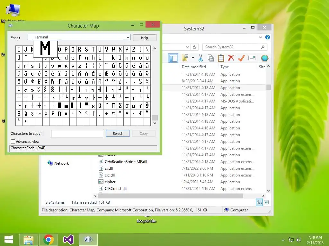
Task: Click the network tray icon
Action: pyautogui.click(x=291, y=240)
